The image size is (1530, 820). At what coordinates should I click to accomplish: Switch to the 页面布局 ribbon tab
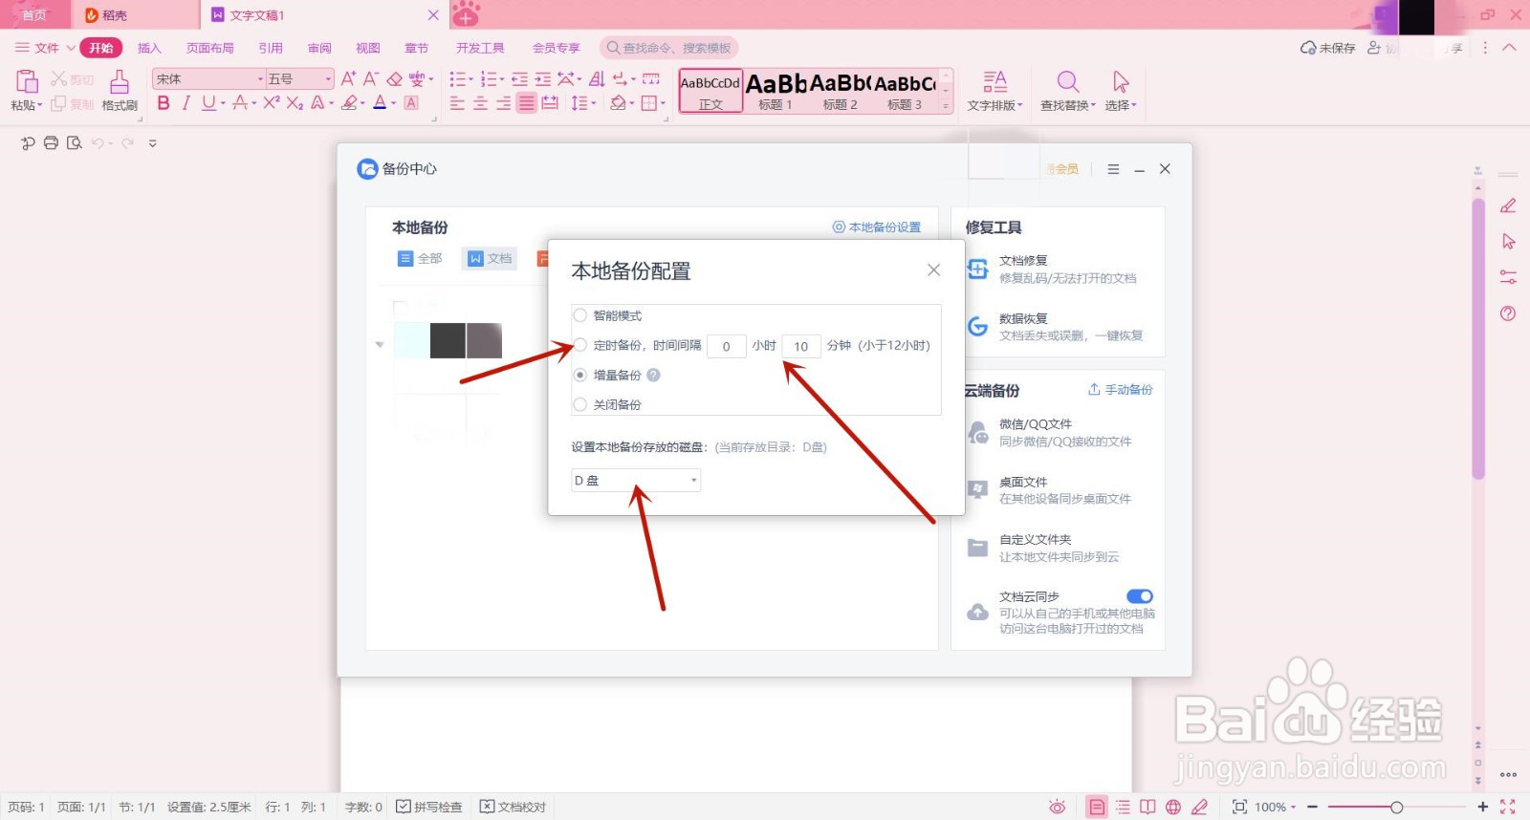[210, 48]
